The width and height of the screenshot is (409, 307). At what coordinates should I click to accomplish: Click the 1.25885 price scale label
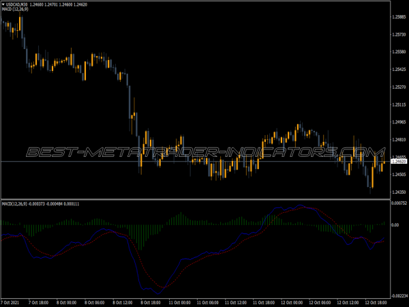click(399, 17)
